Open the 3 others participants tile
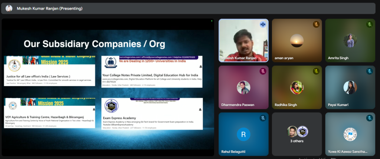The width and height of the screenshot is (380, 159). (297, 134)
